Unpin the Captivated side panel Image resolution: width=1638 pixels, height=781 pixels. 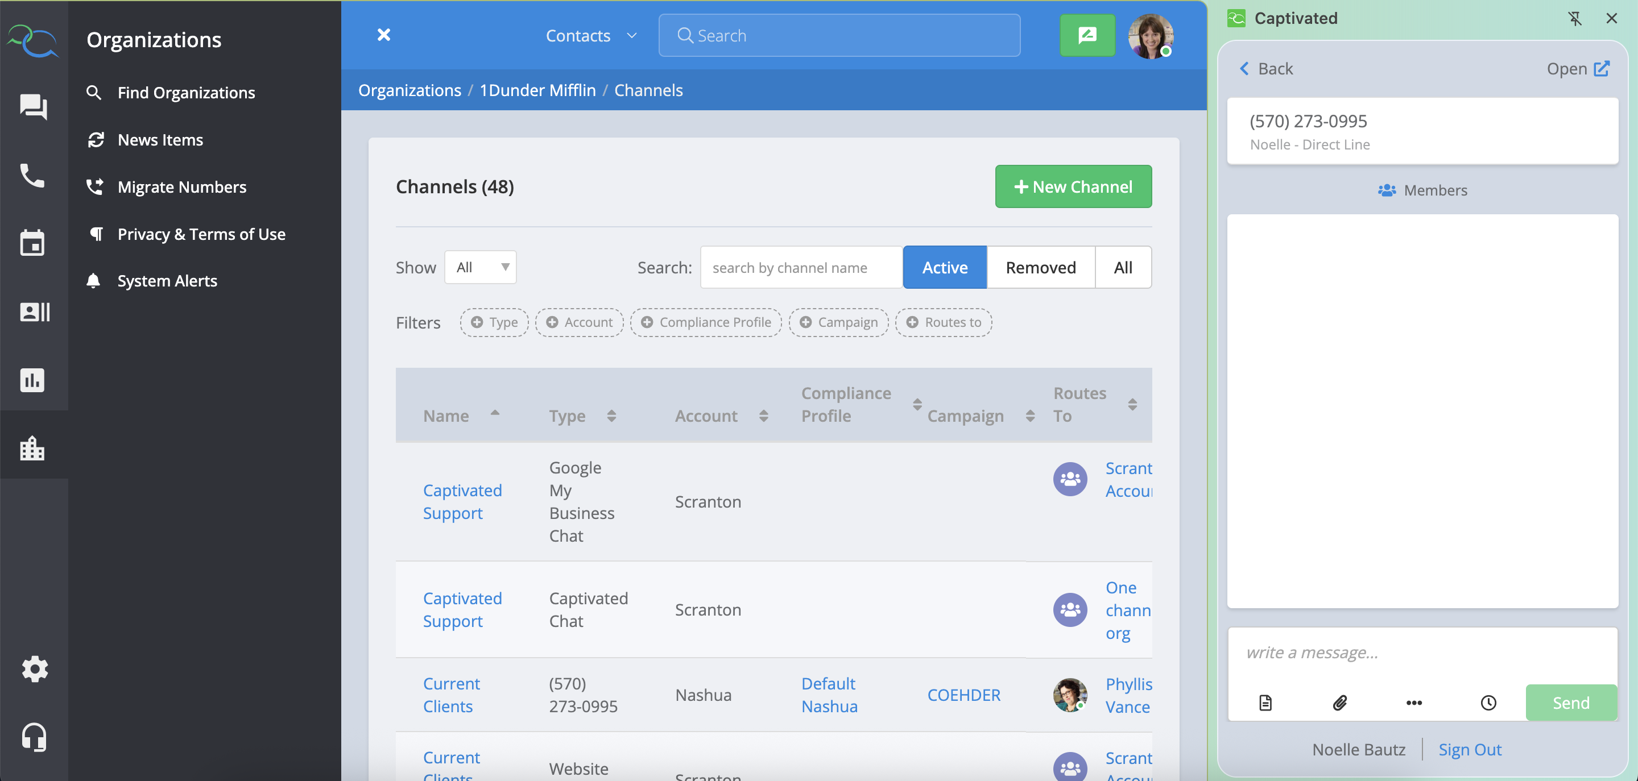(x=1574, y=18)
